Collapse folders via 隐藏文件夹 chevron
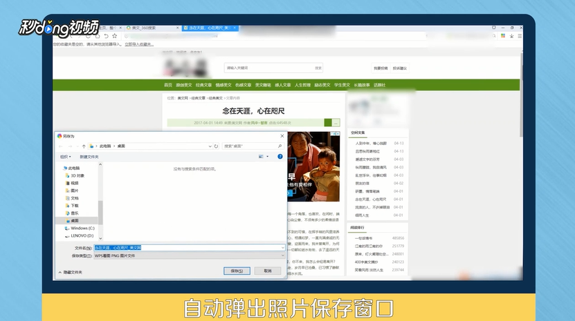This screenshot has height=321, width=575. point(60,272)
